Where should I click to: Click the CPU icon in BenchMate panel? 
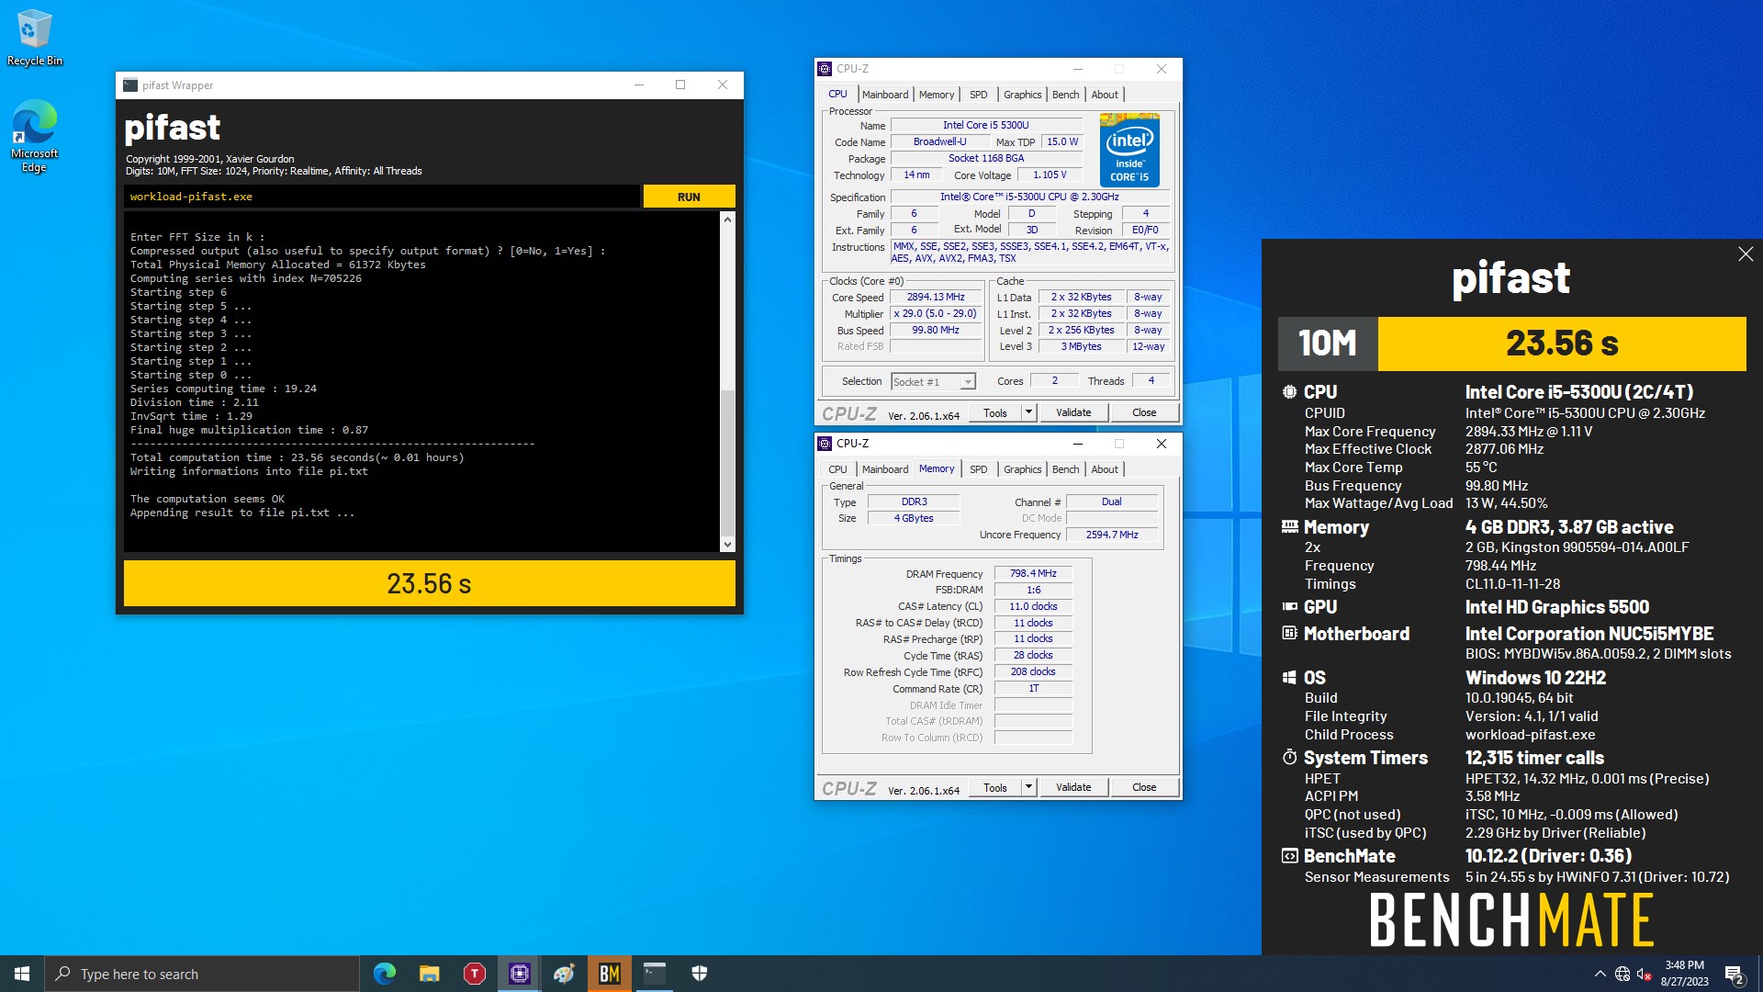point(1289,392)
